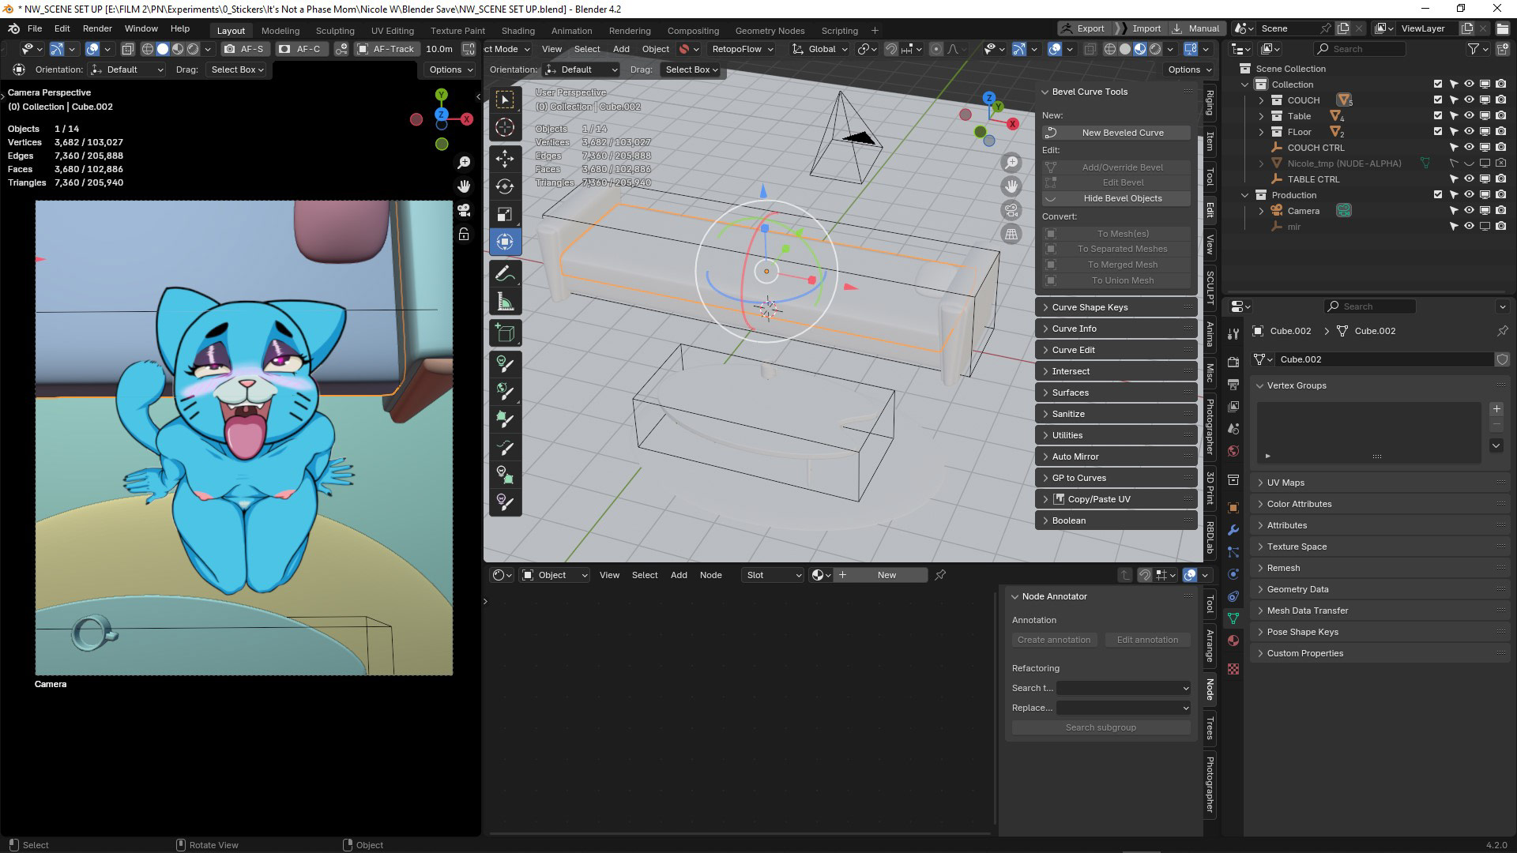Viewport: 1517px width, 853px height.
Task: Open the Modifiers wrench properties tab
Action: click(1233, 530)
